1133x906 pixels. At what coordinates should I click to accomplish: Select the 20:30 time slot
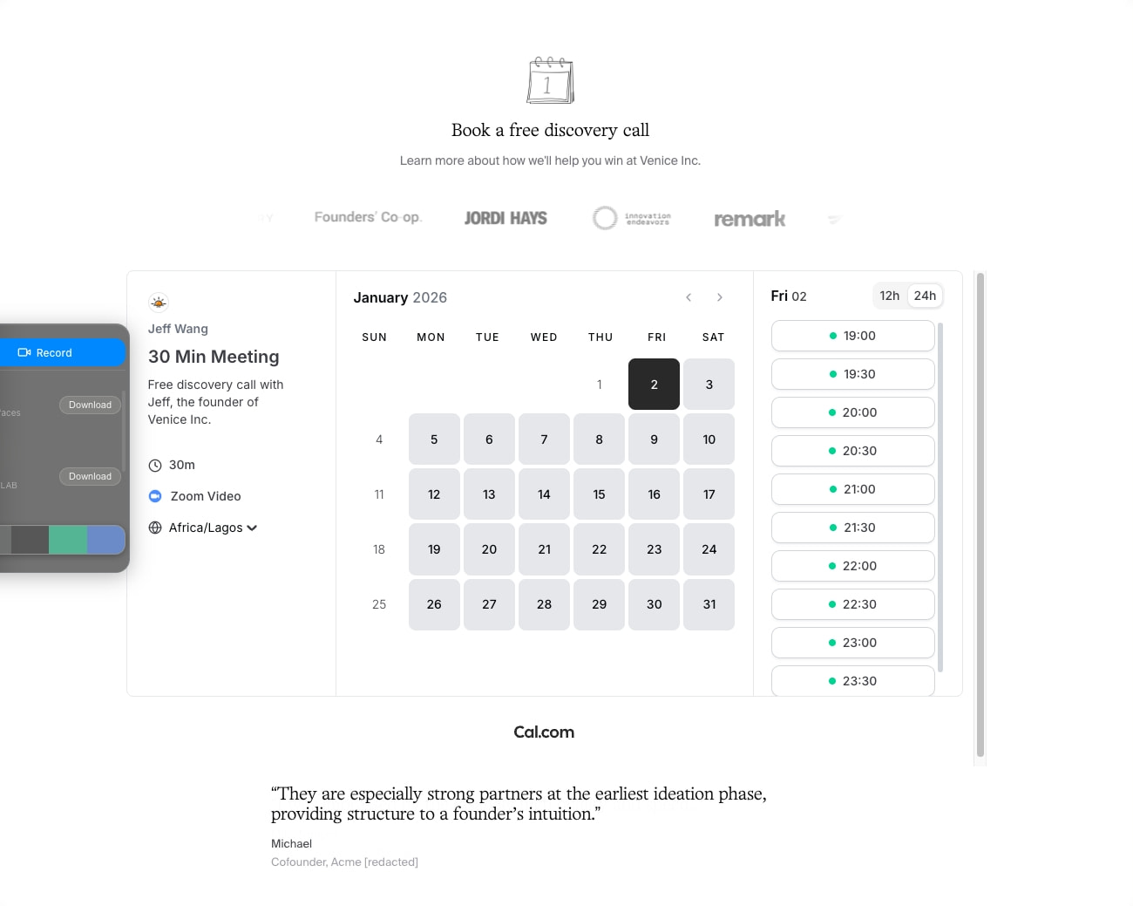[853, 451]
